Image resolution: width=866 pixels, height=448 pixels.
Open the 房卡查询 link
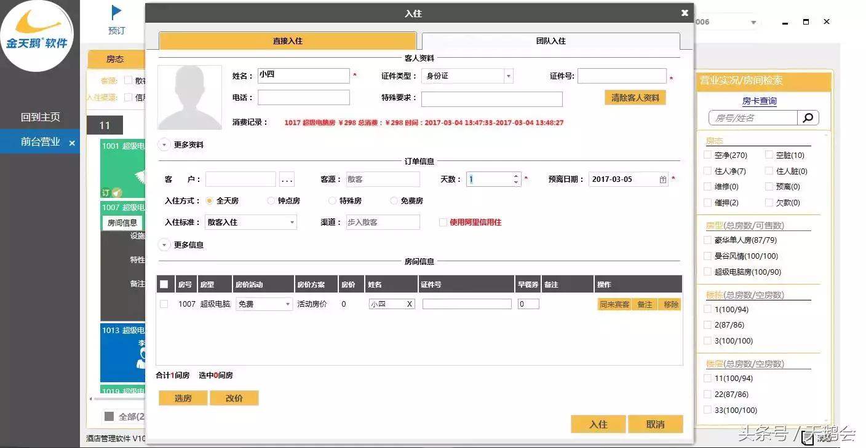760,101
